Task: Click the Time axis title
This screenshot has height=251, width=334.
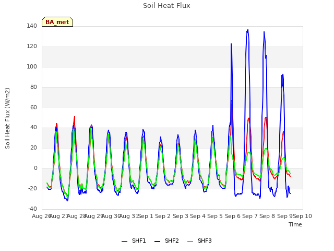Action: 295,224
